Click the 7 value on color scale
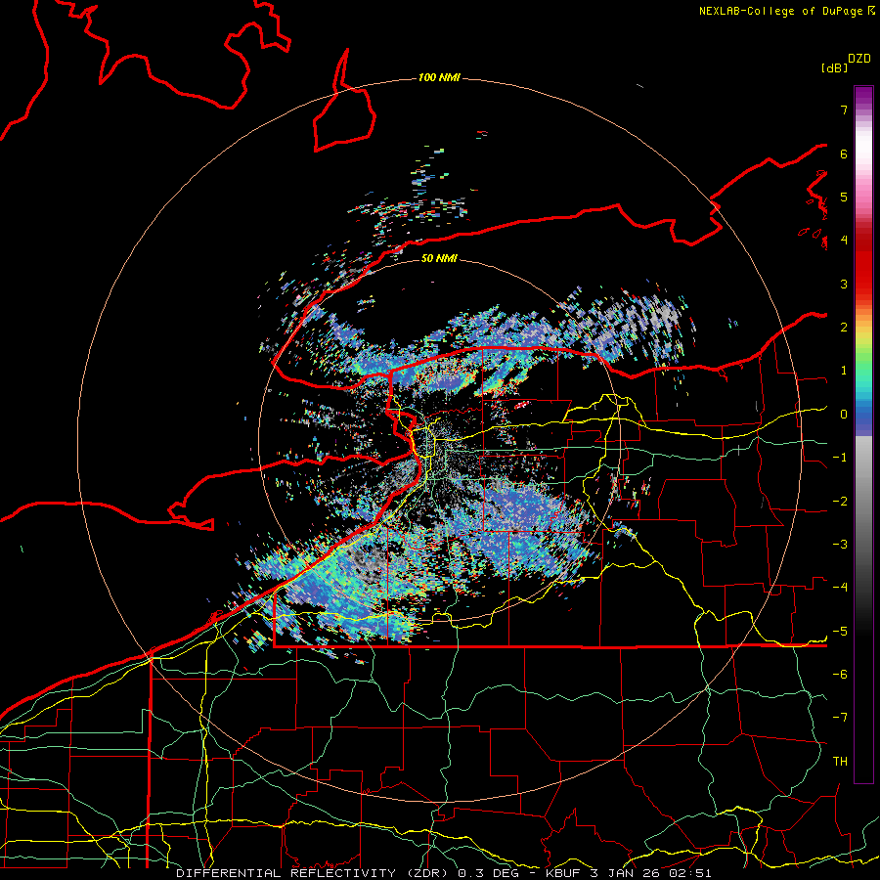 [844, 110]
